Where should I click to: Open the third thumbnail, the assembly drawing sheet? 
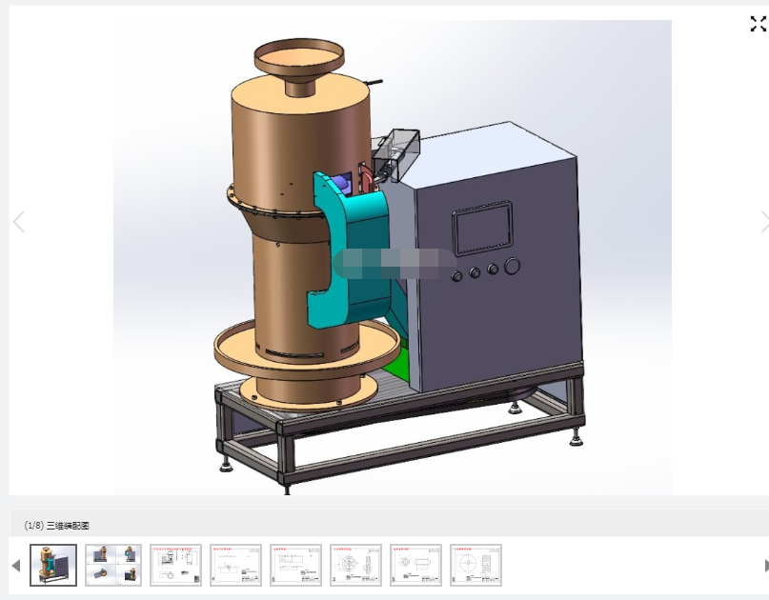coord(175,565)
